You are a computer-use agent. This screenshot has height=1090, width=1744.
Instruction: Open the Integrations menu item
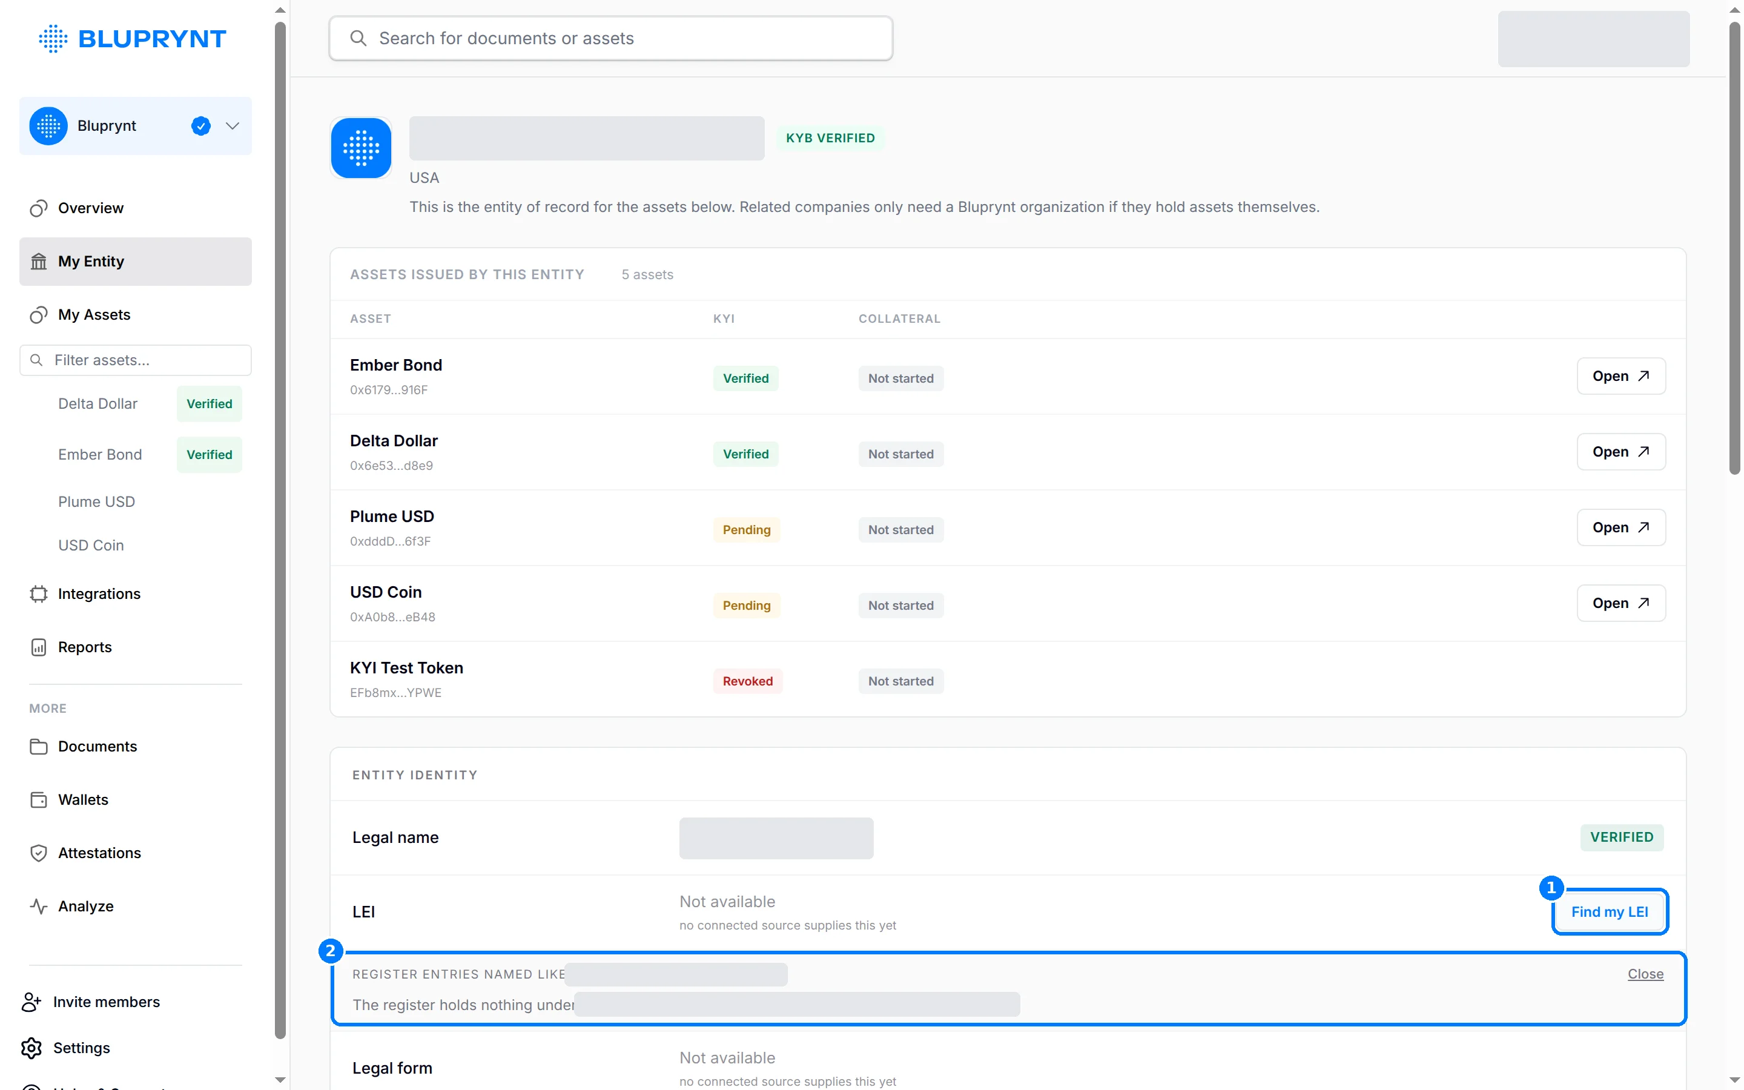(136, 594)
